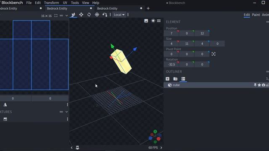This screenshot has height=151, width=269.
Task: Open the toolbar overflow menu after Local
Action: (128, 15)
